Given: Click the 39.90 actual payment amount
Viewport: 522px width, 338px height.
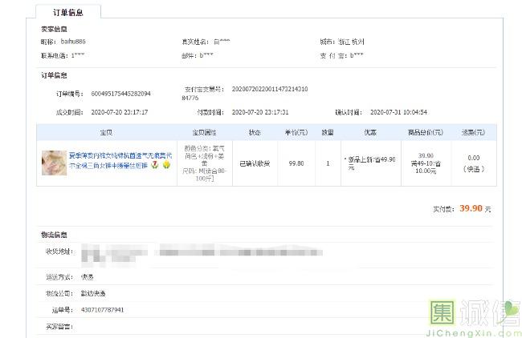Looking at the screenshot, I should [x=470, y=208].
